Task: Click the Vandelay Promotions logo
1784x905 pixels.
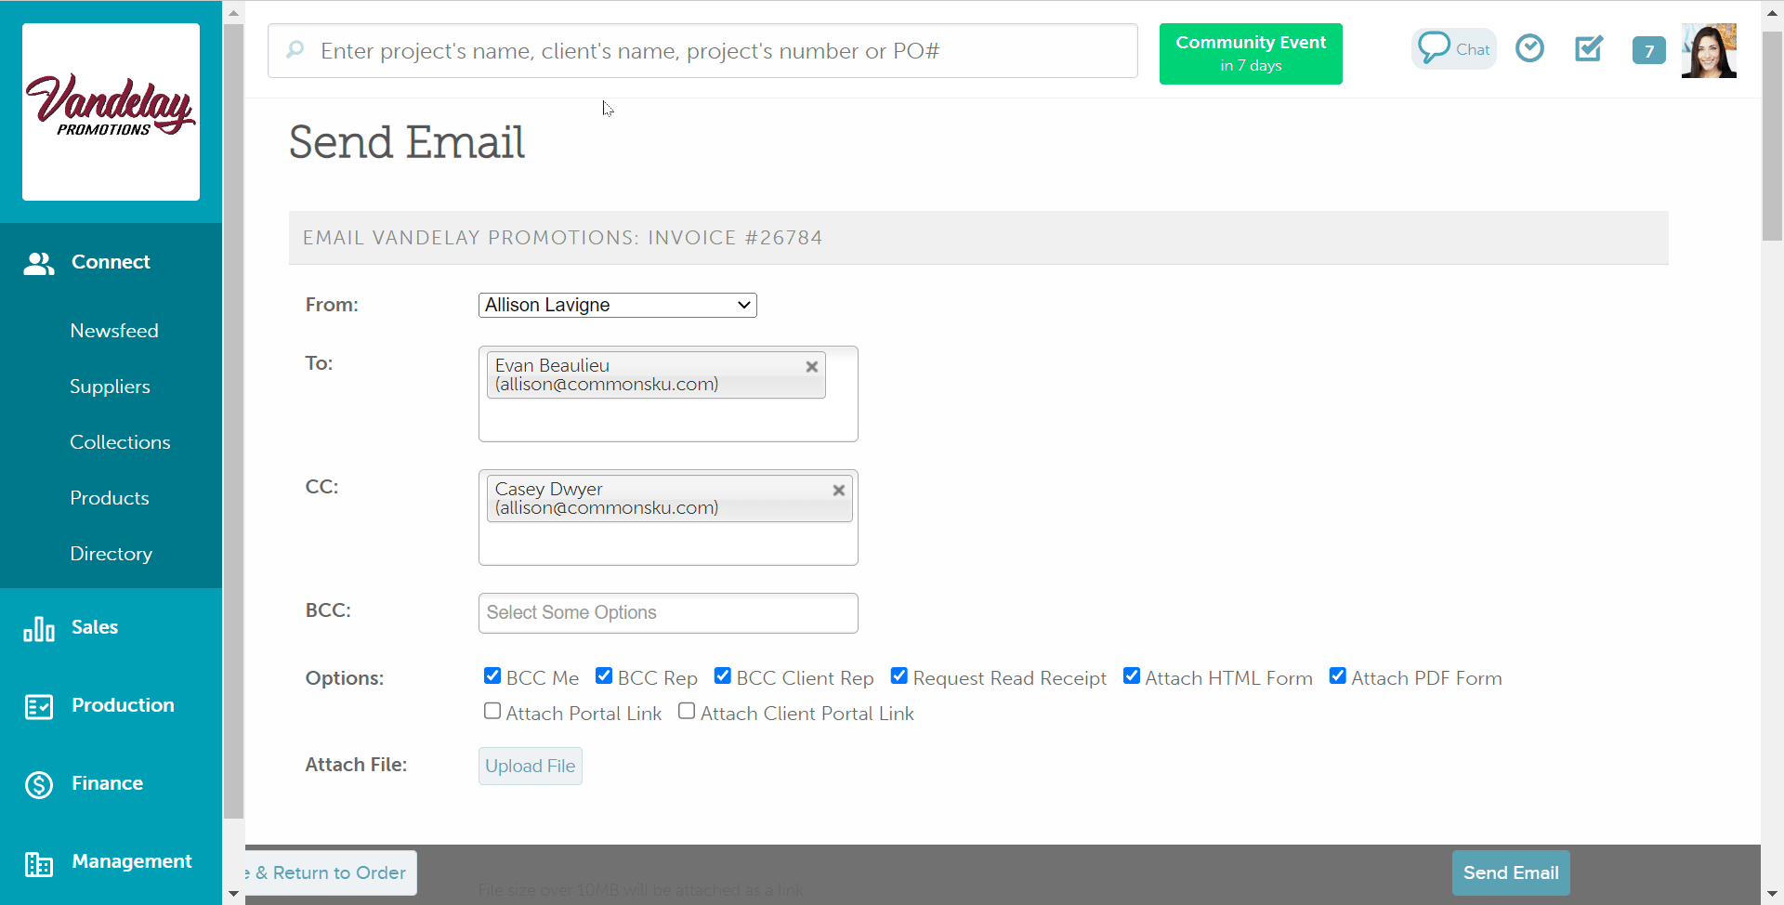Action: point(111,111)
